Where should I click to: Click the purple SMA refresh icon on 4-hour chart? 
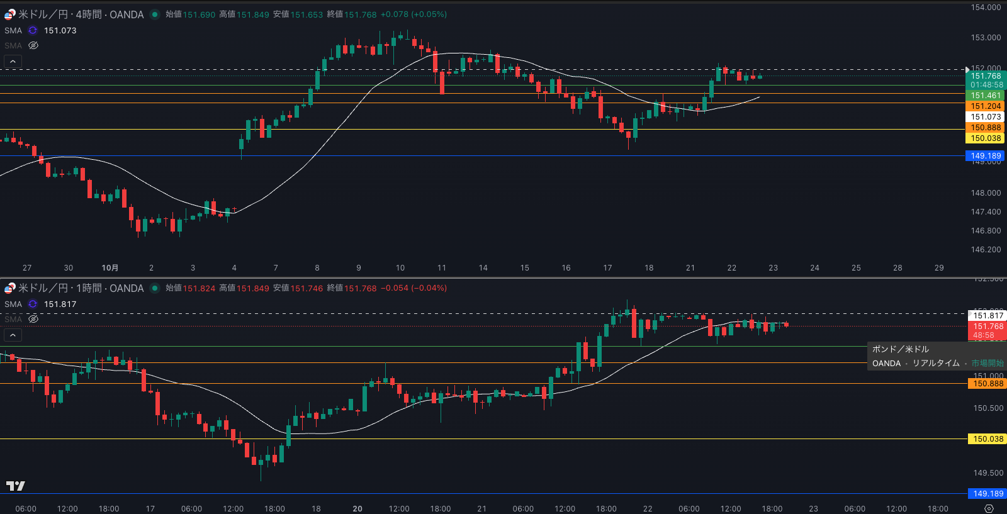(33, 30)
